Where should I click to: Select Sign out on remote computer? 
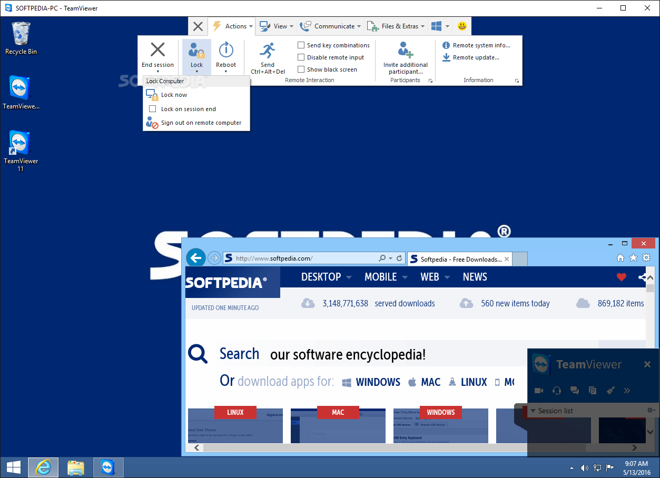pyautogui.click(x=196, y=123)
